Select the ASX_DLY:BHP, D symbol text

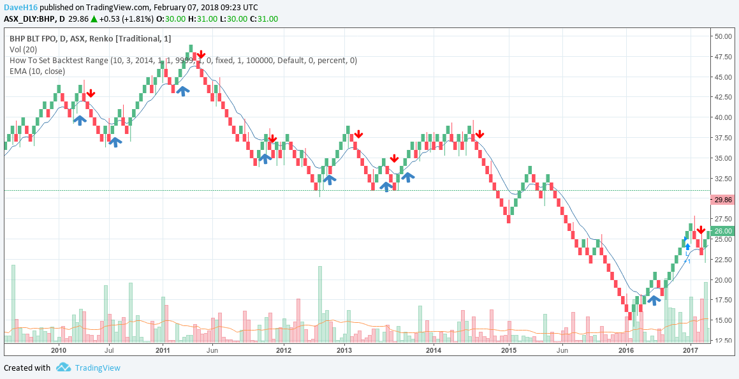[x=34, y=19]
